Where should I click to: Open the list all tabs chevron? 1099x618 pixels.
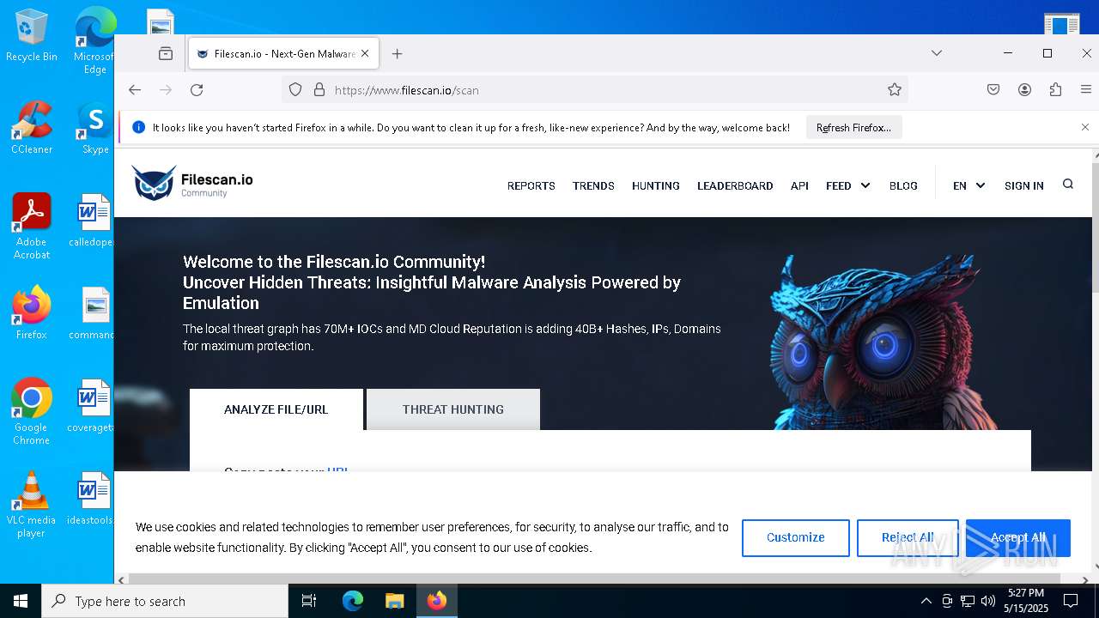pos(937,53)
